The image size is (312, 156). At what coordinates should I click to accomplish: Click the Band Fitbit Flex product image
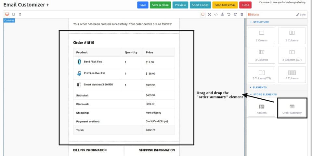pos(79,62)
